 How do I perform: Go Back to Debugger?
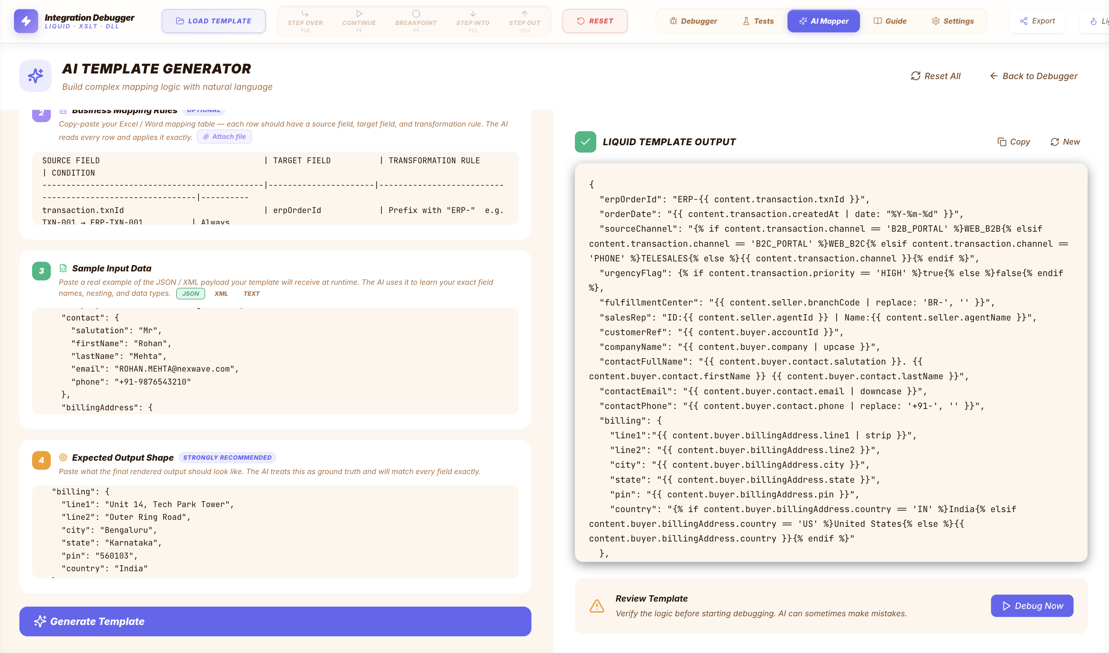point(1033,76)
